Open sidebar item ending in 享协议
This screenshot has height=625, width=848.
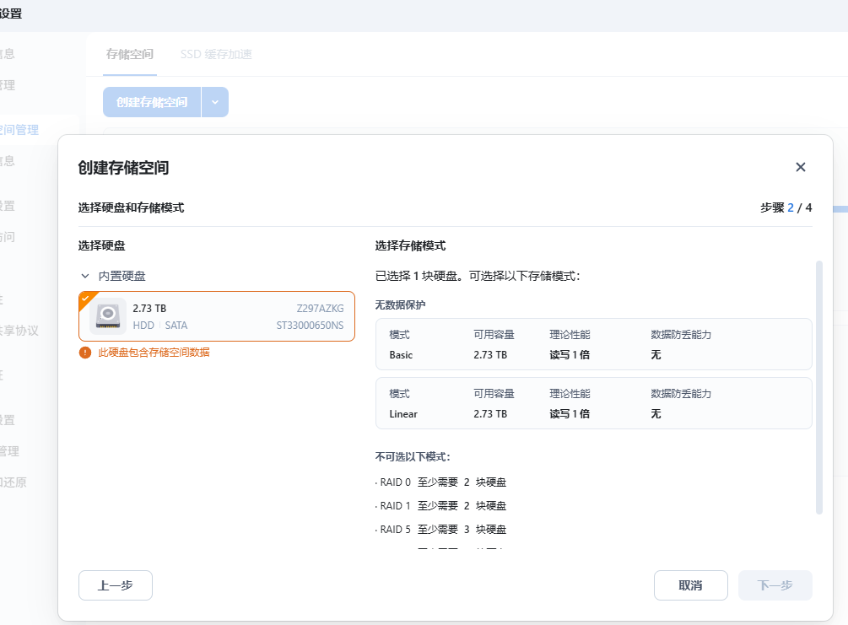19,331
